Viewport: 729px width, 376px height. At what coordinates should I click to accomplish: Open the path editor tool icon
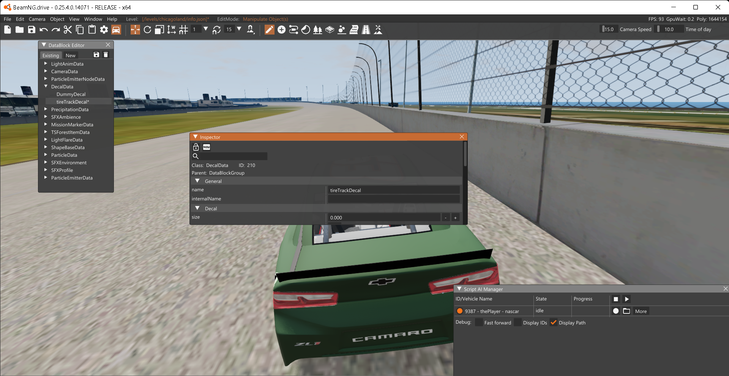click(293, 30)
